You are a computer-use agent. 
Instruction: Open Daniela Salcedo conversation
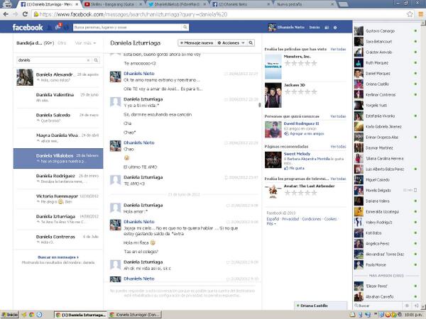(58, 118)
